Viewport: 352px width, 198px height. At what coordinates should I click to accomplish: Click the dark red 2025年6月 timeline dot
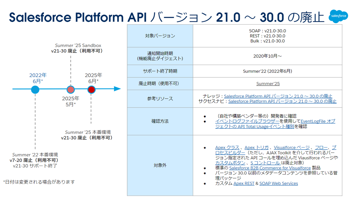tap(91, 90)
